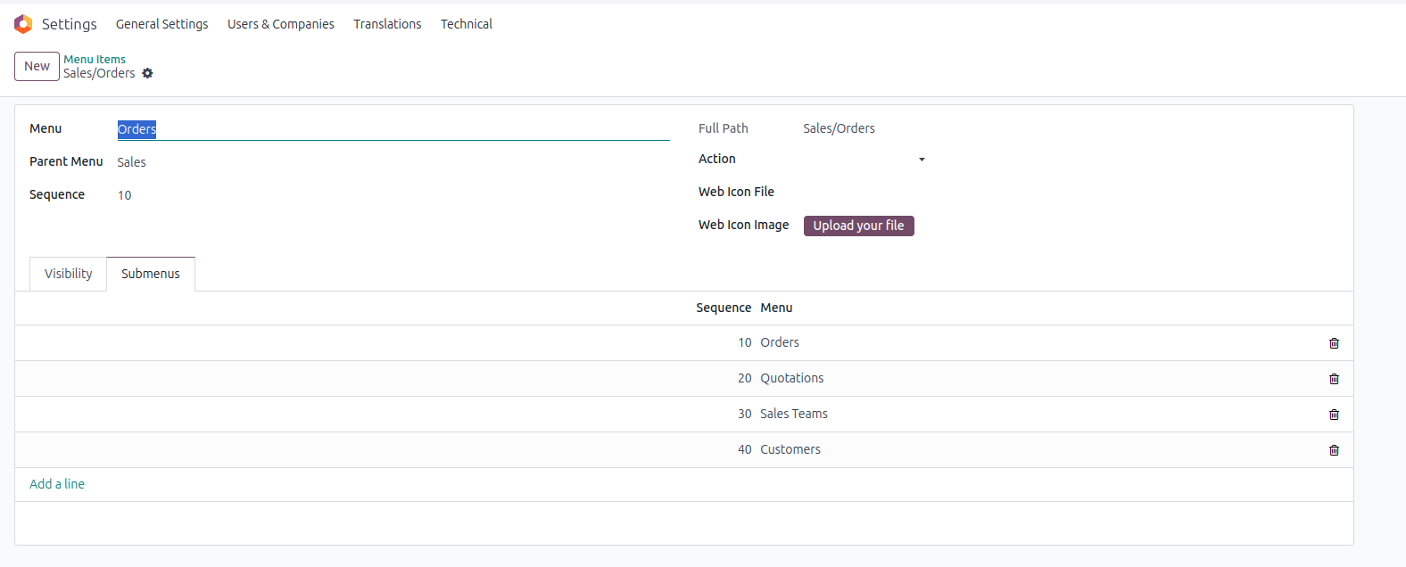Switch to the Visibility tab
Screen dimensions: 1406x567
tap(69, 274)
